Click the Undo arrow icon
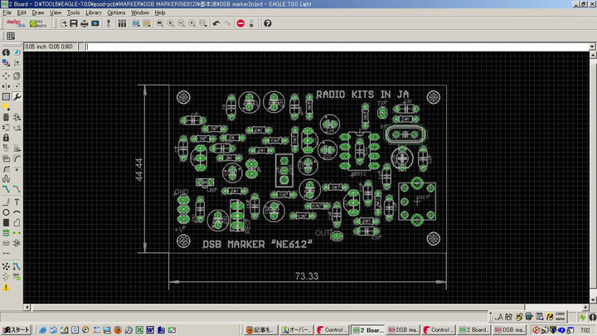 pyautogui.click(x=216, y=23)
